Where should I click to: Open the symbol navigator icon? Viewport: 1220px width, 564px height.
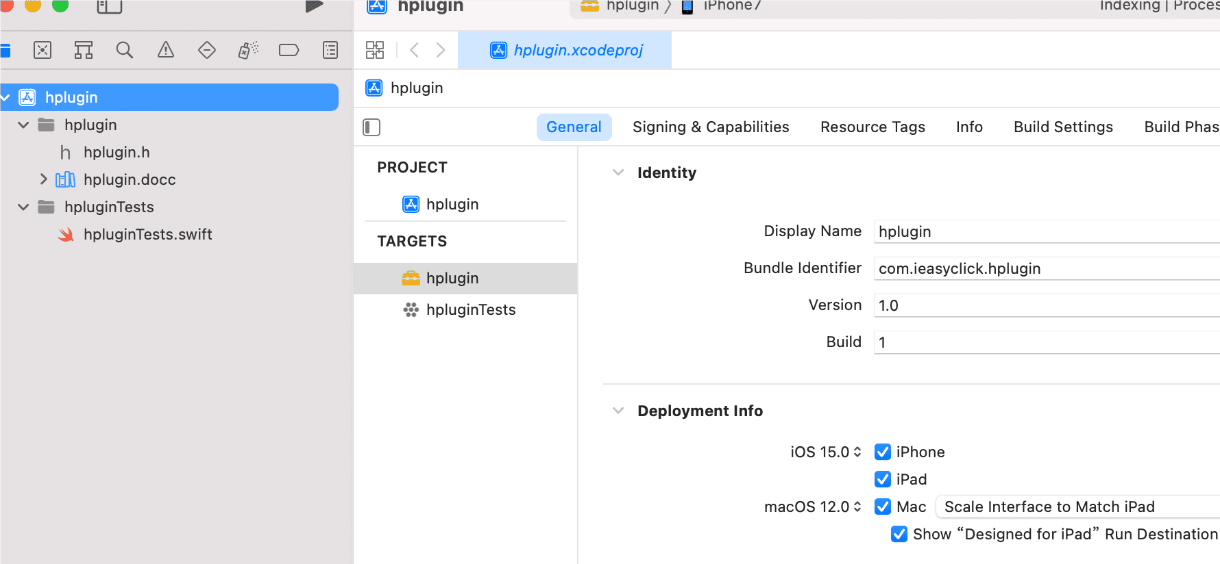coord(84,50)
